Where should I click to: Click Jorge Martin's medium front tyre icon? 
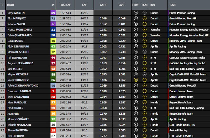pos(136,13)
